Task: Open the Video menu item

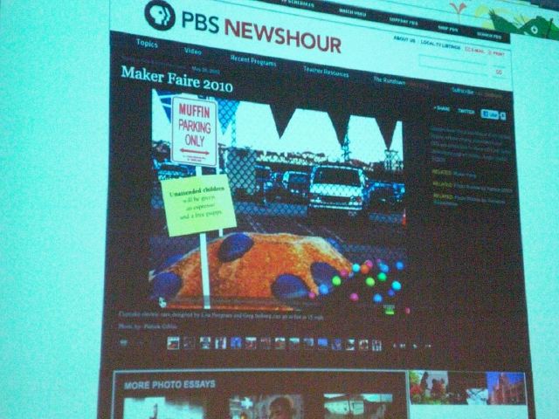Action: (193, 51)
